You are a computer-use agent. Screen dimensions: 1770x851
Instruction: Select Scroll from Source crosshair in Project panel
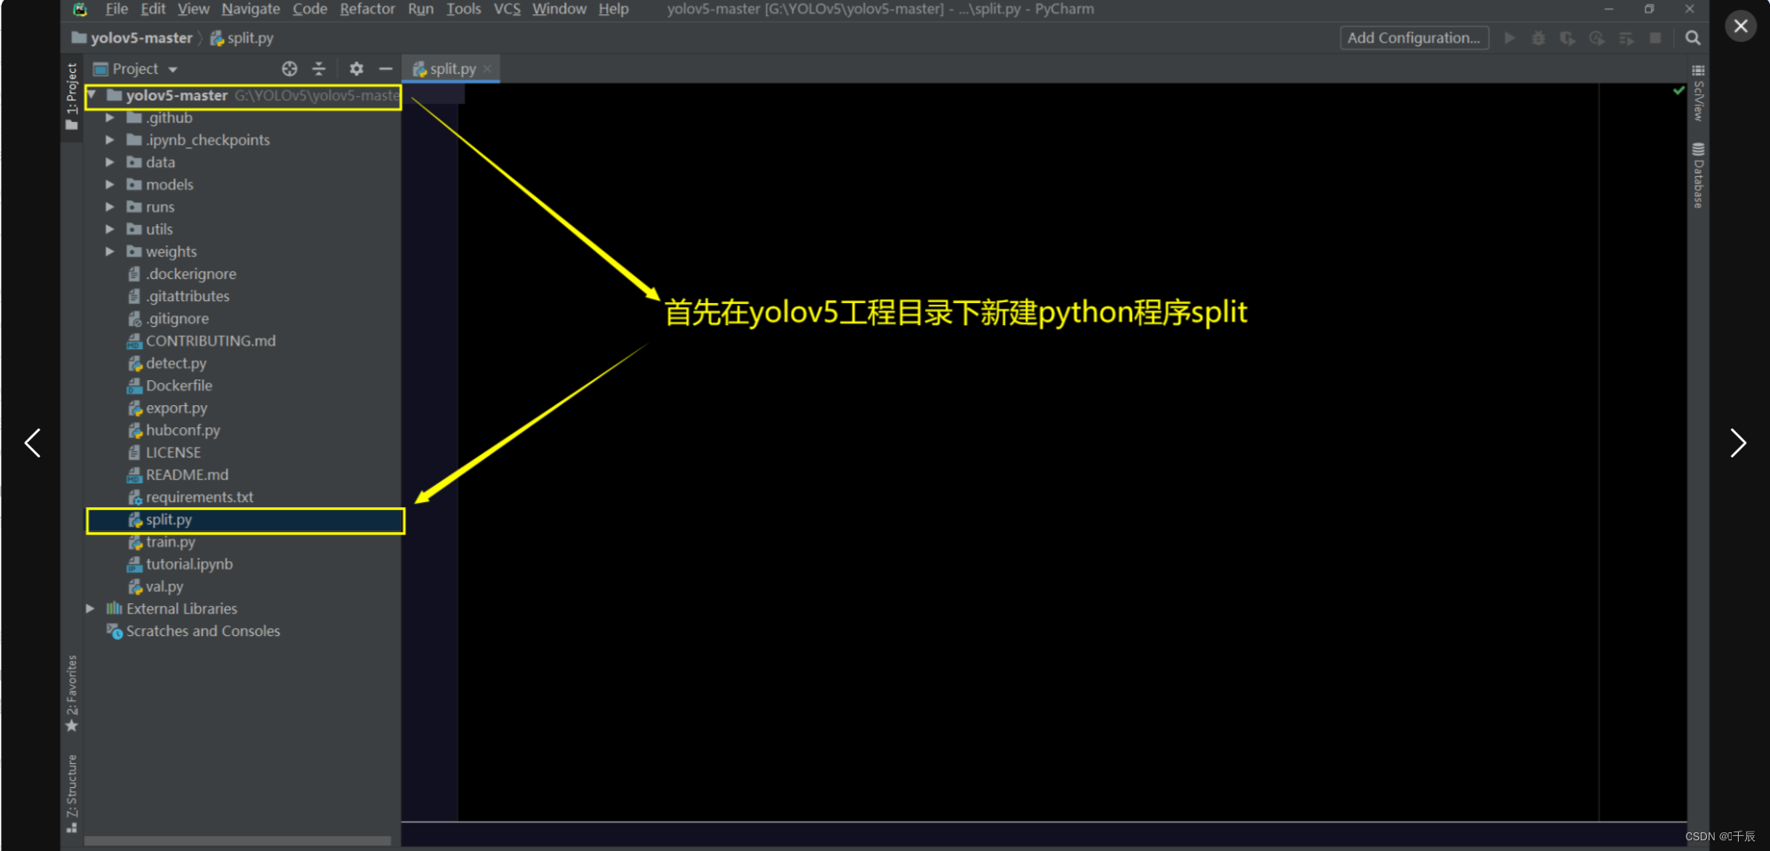tap(289, 68)
